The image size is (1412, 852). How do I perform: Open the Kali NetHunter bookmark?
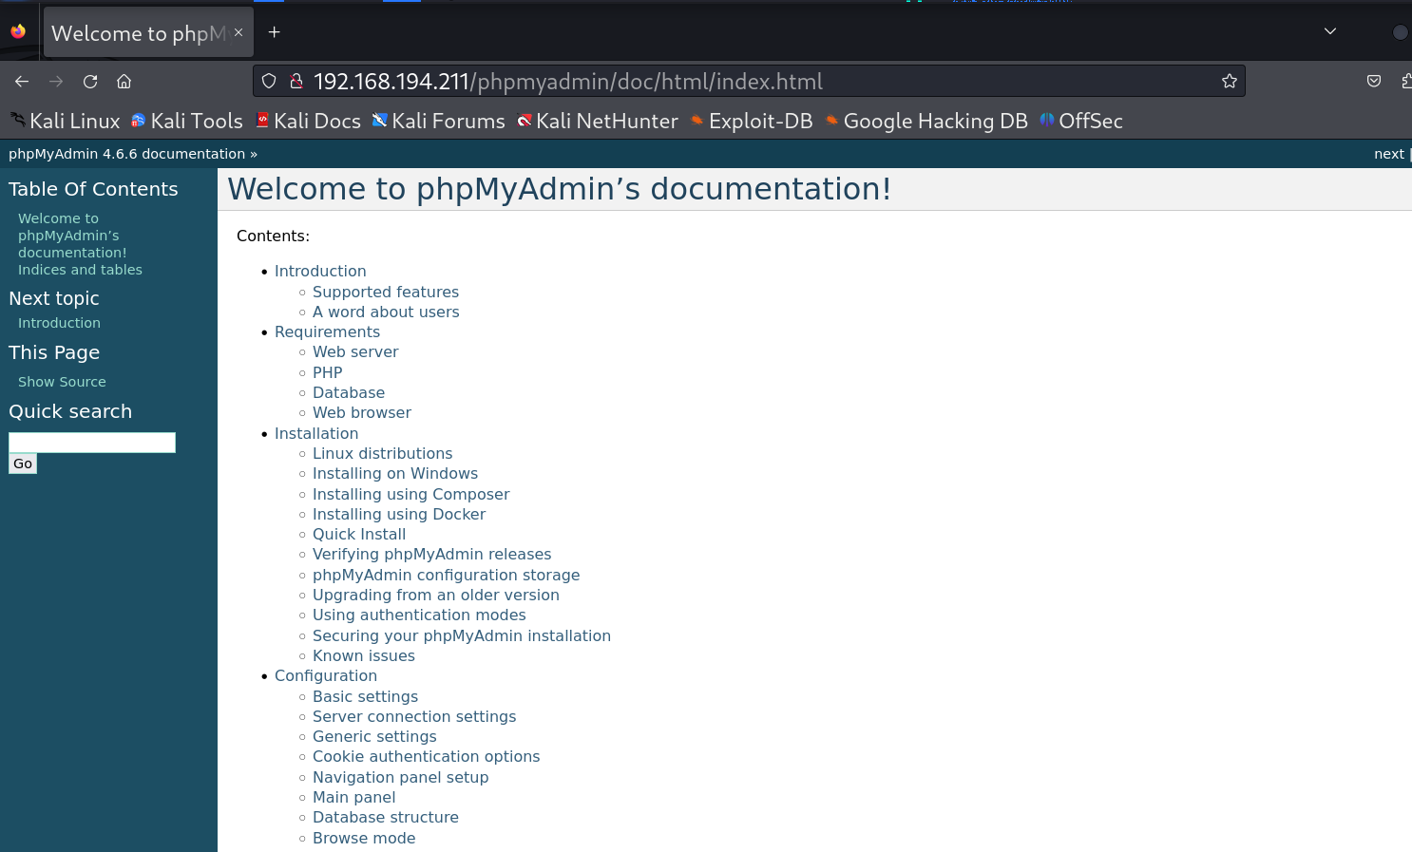[x=598, y=122]
